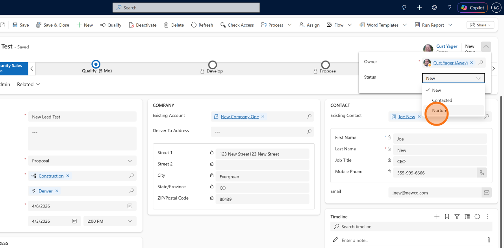Collapse the header flyout with the chevron button
The image size is (504, 248).
(x=486, y=46)
